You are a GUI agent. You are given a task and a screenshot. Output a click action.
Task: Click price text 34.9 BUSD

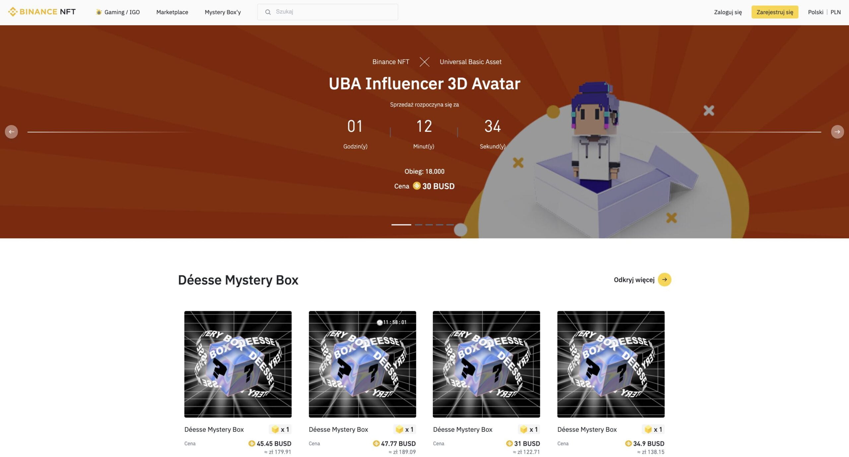(x=649, y=443)
